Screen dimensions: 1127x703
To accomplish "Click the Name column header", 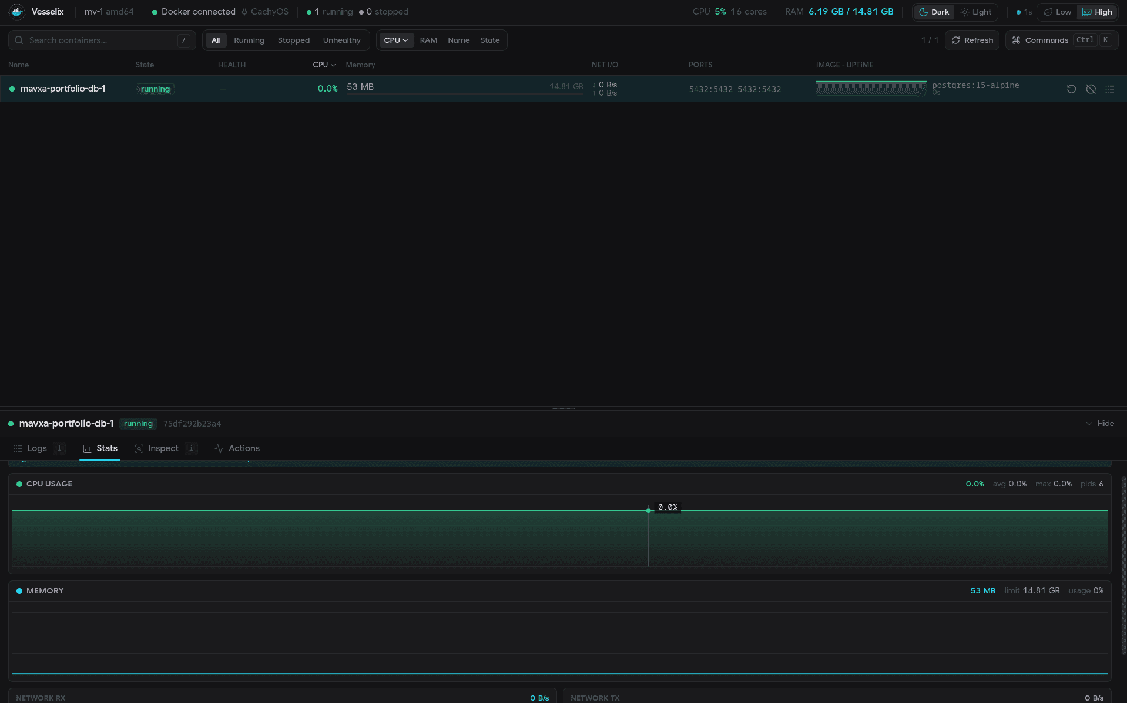I will click(x=18, y=65).
